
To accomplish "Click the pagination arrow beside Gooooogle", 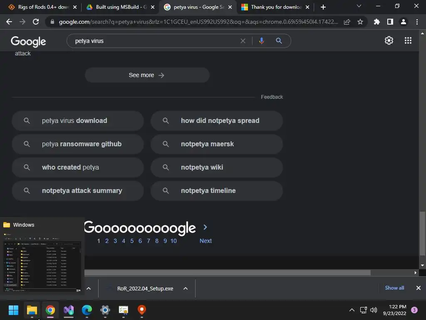I will point(205,227).
